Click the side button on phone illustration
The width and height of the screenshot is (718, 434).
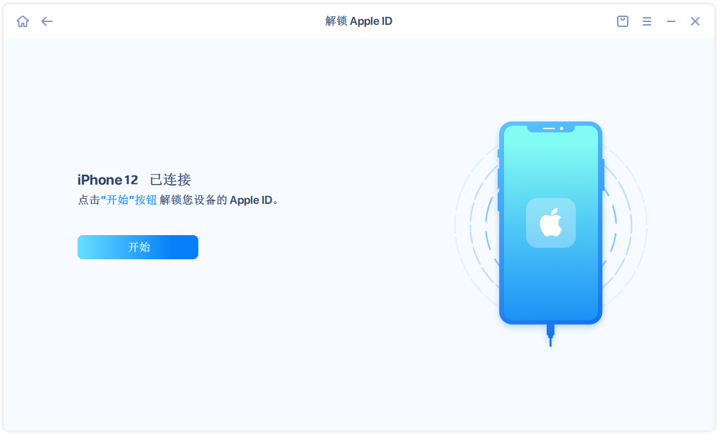(603, 175)
